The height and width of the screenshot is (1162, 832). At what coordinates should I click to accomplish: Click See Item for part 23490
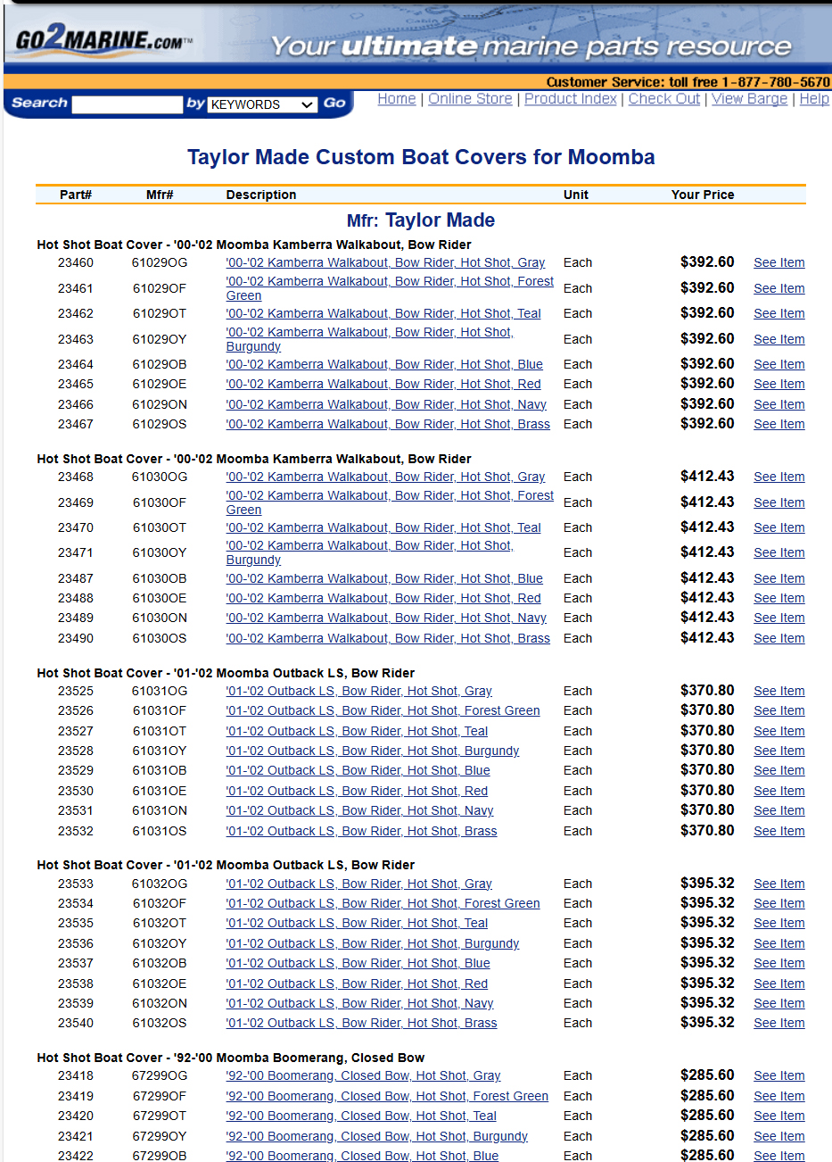pos(778,638)
